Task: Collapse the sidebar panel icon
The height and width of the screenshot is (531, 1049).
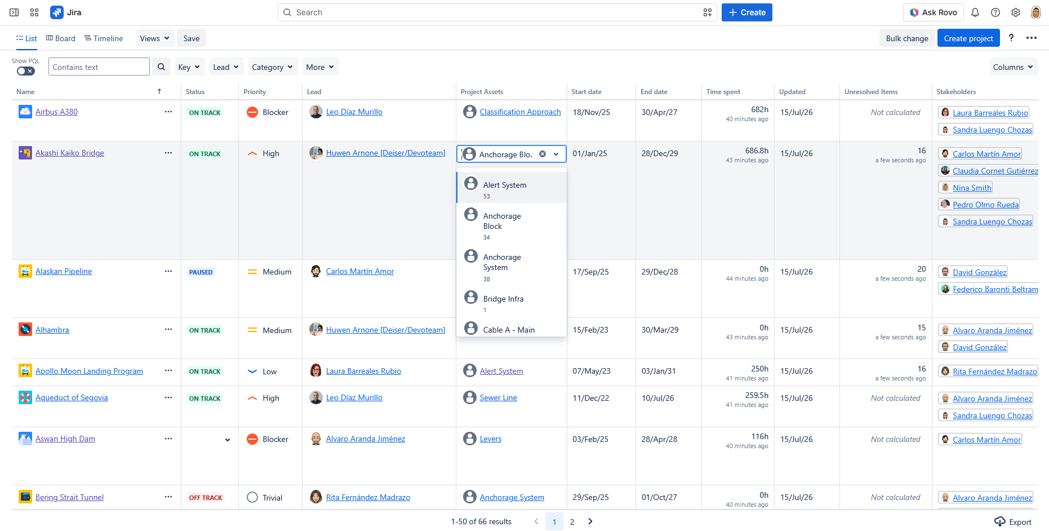Action: point(14,12)
